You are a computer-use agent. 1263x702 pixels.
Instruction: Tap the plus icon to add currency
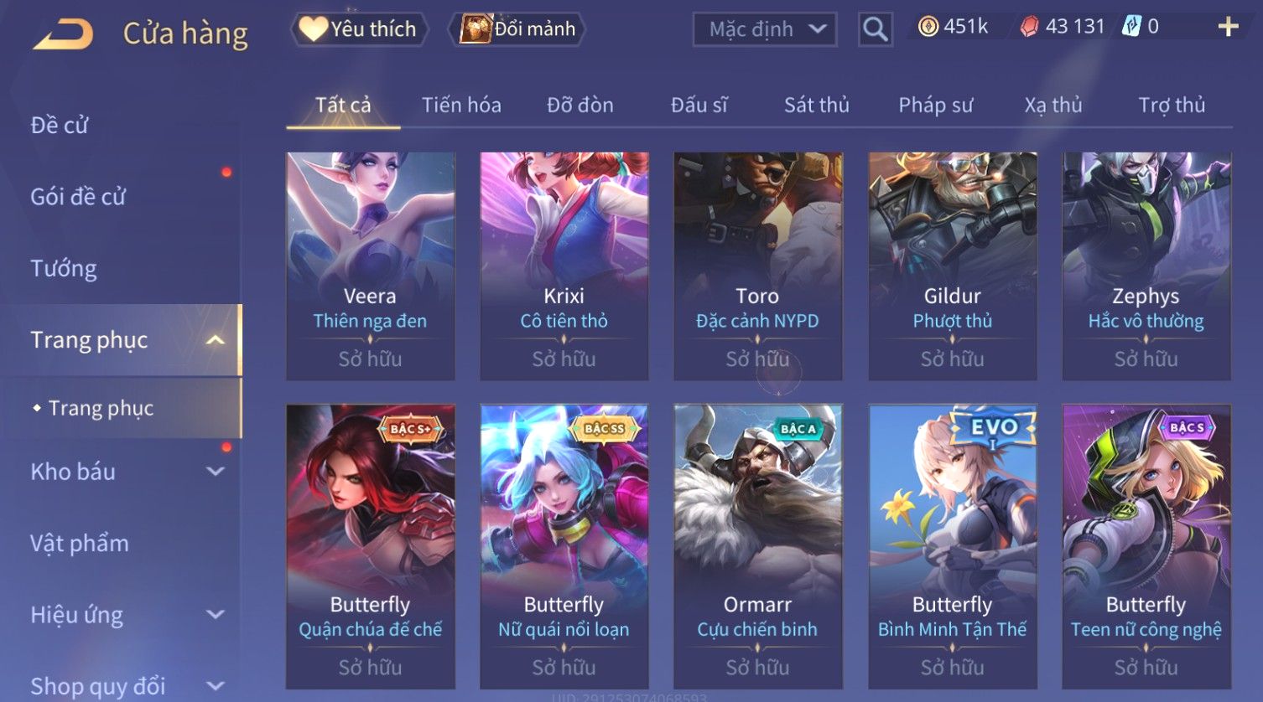coord(1228,27)
